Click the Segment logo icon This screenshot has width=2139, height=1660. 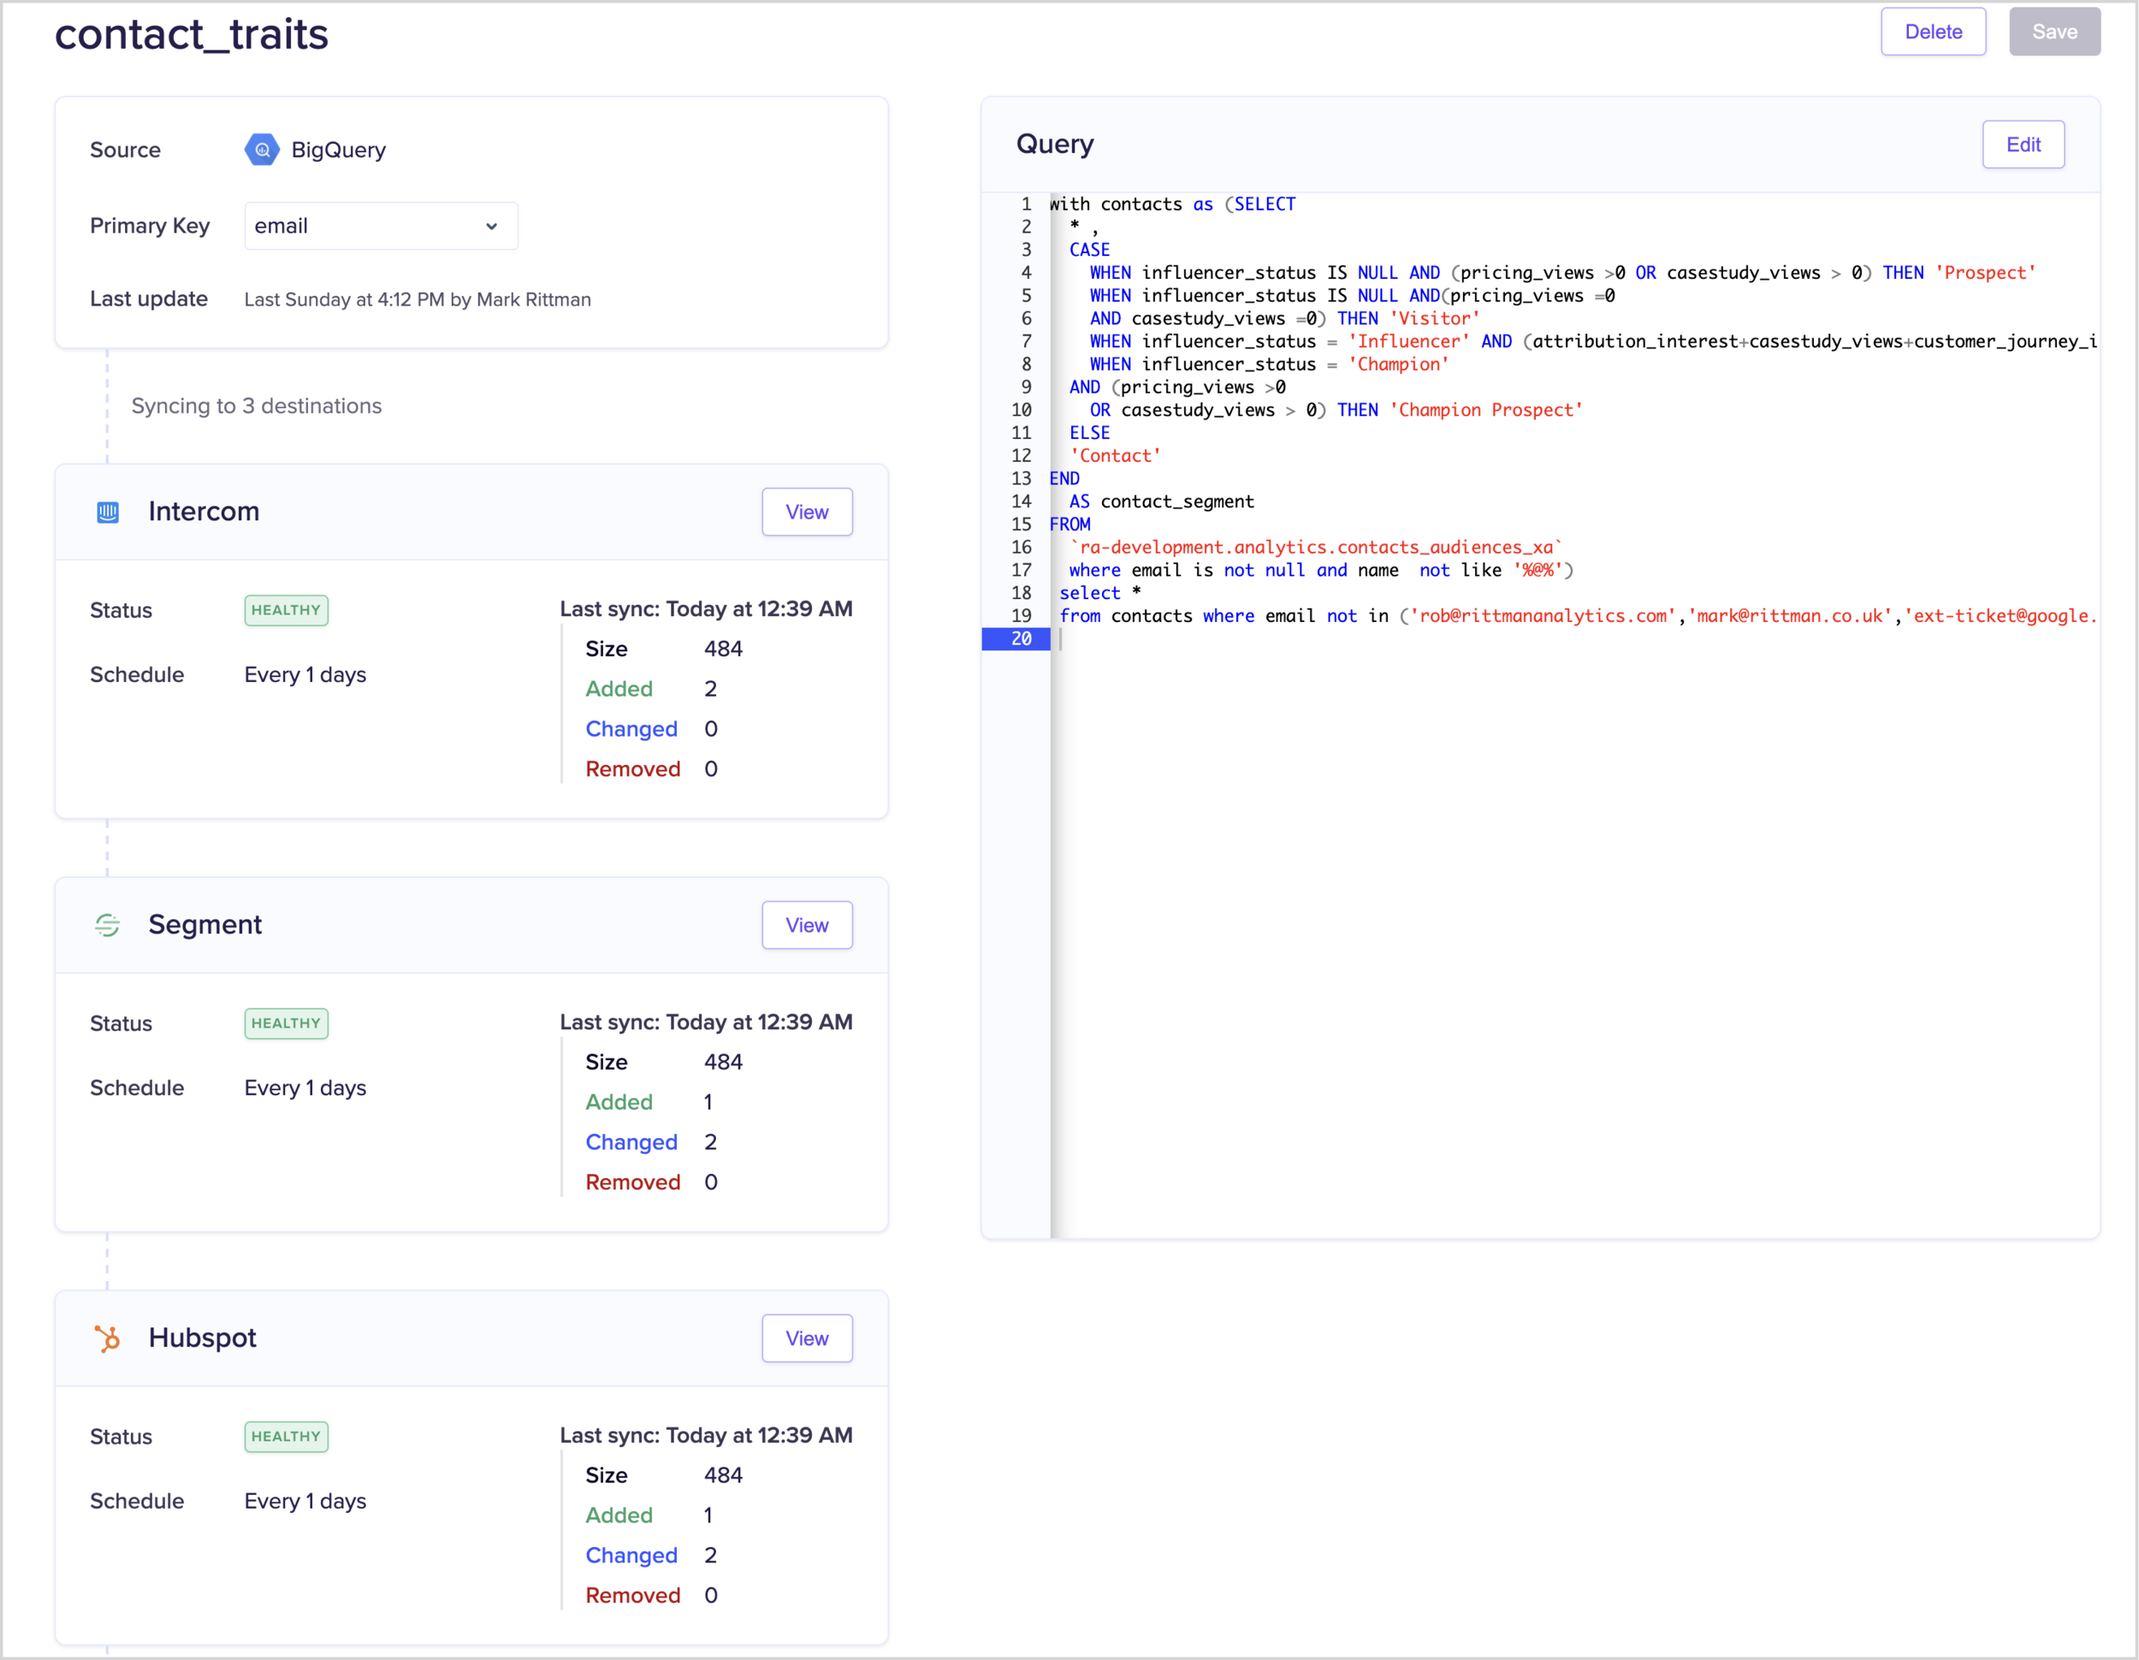pyautogui.click(x=108, y=926)
